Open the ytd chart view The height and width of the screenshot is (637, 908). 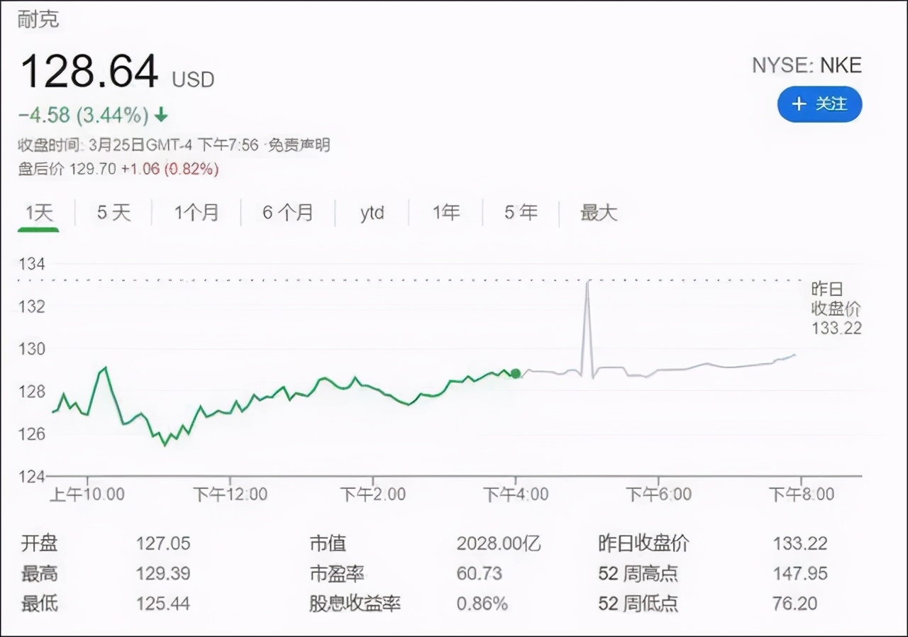point(372,212)
